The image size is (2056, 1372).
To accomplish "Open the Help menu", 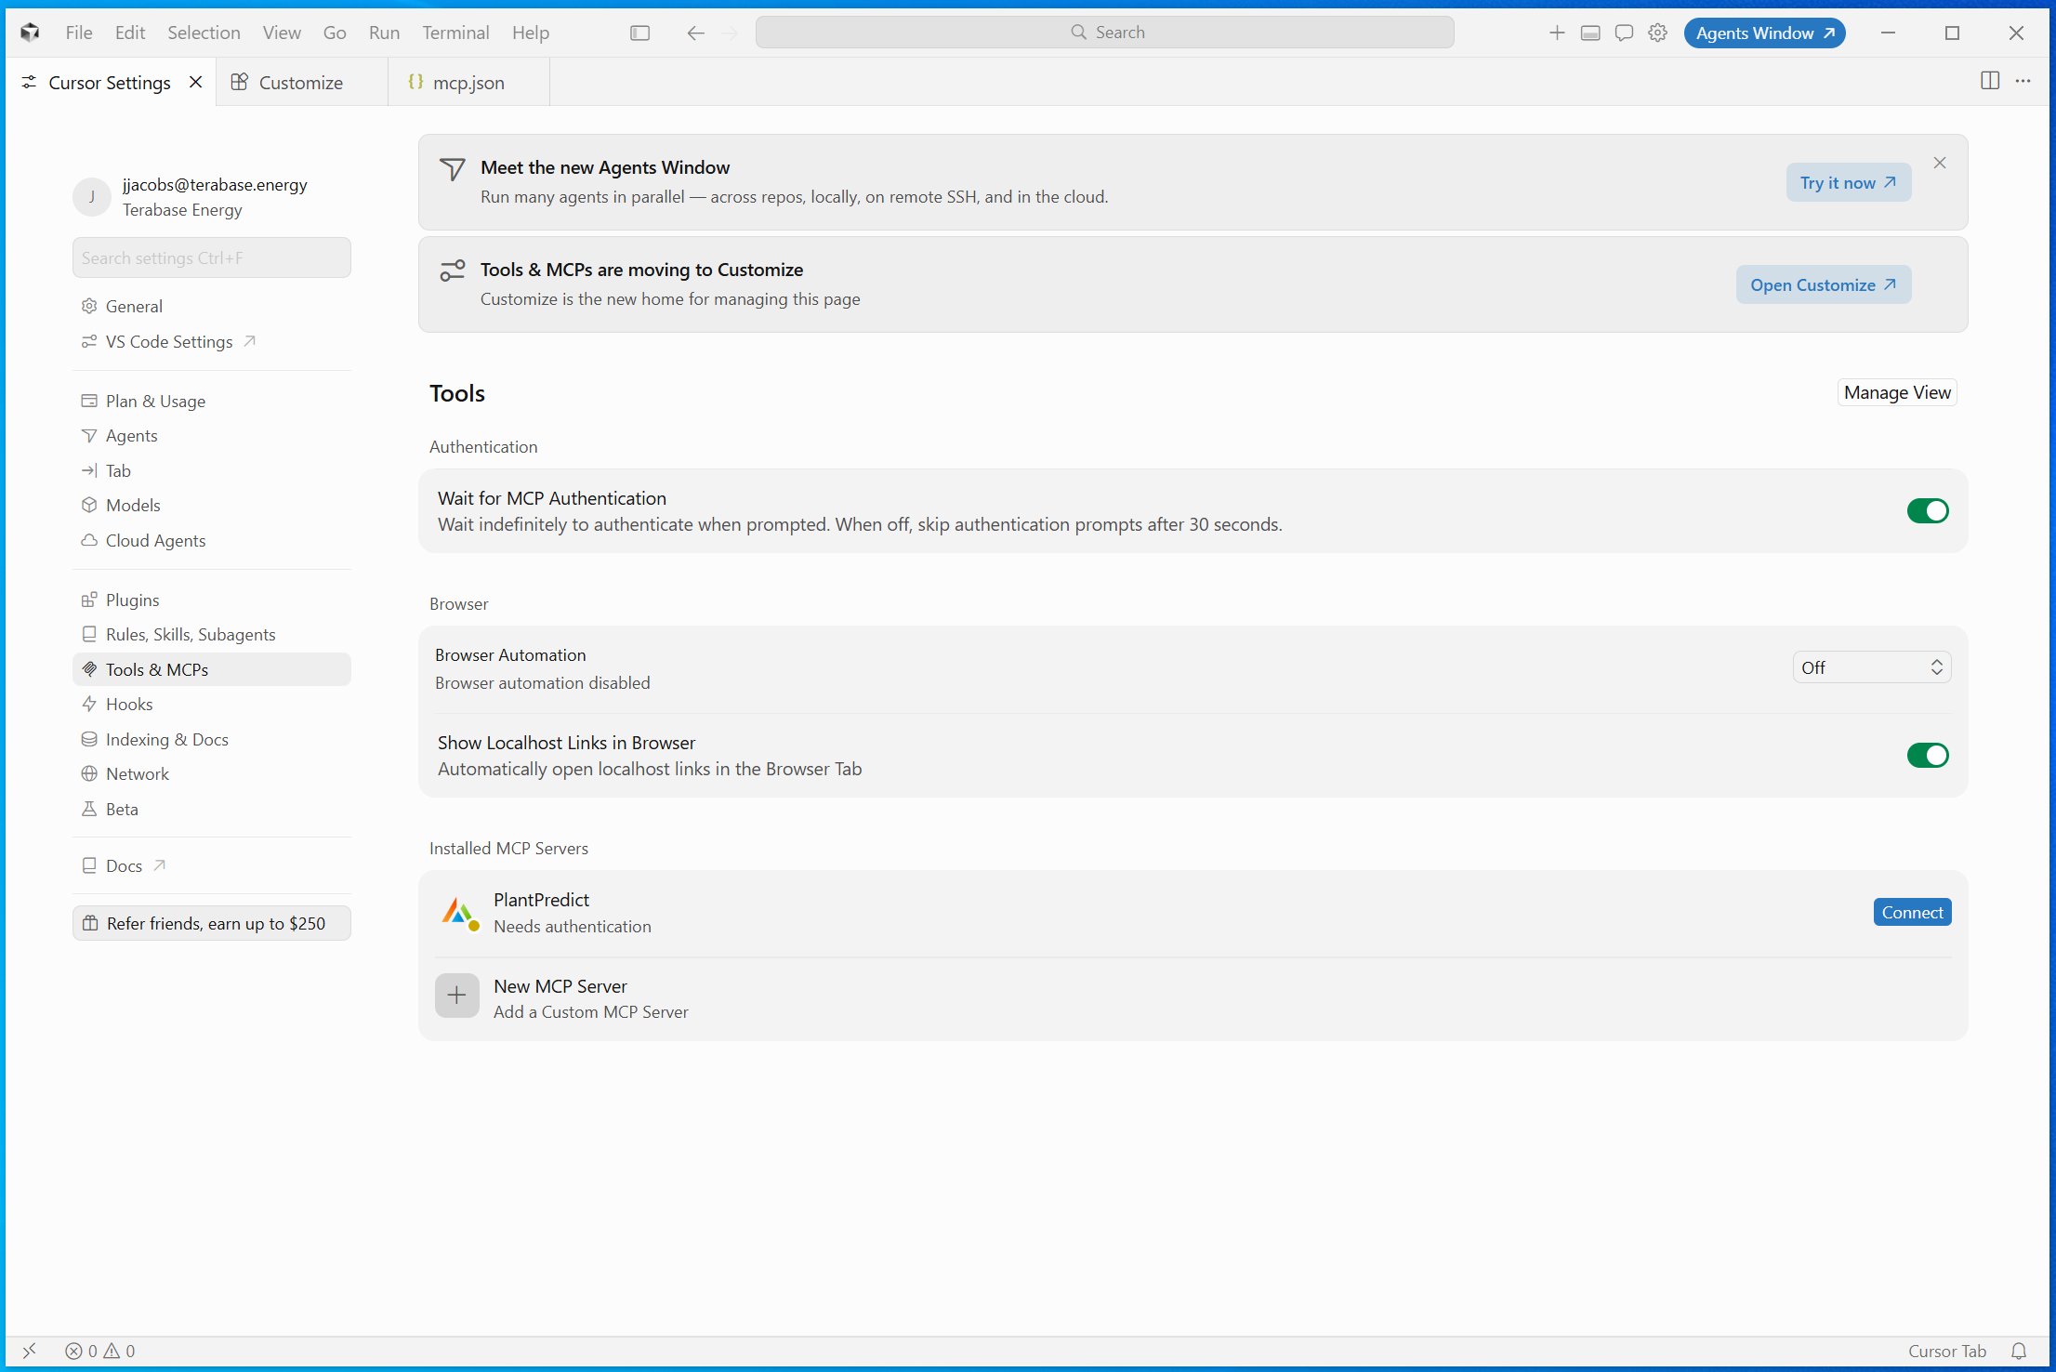I will coord(531,33).
